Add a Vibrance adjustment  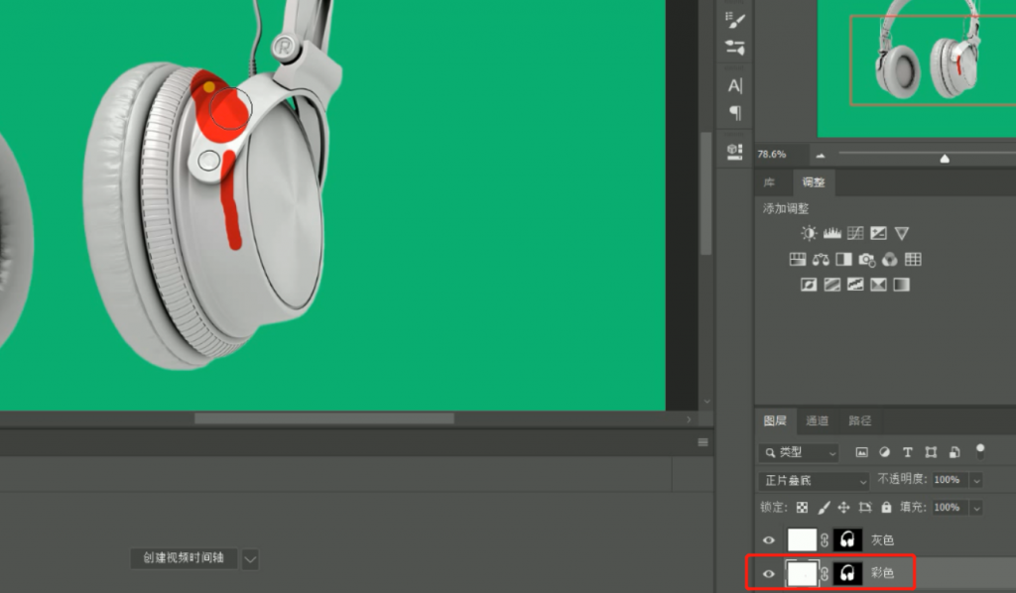902,233
